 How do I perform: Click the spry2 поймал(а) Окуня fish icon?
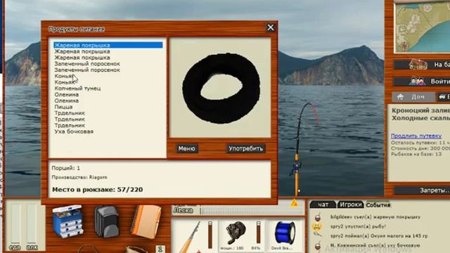pyautogui.click(x=317, y=235)
